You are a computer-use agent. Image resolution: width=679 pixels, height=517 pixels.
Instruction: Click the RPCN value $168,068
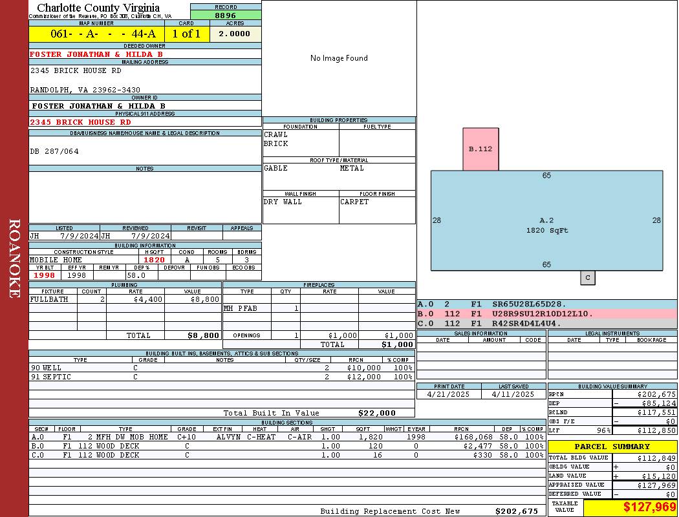point(474,437)
